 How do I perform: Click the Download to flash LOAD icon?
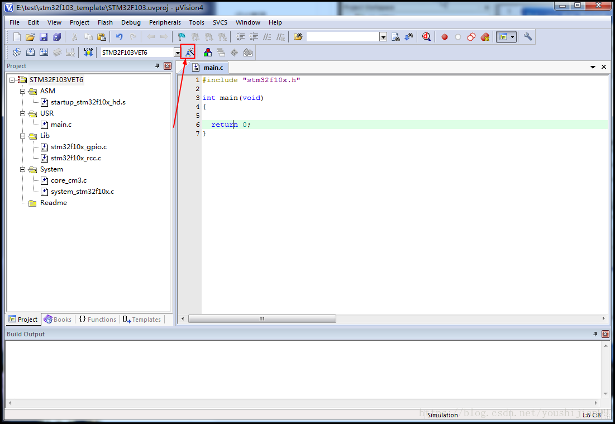(88, 53)
